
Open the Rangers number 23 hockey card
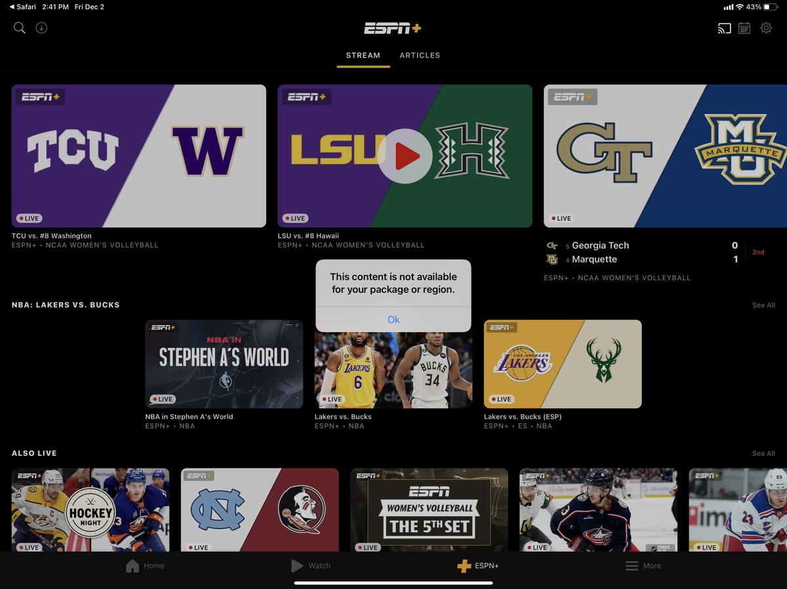click(x=738, y=510)
